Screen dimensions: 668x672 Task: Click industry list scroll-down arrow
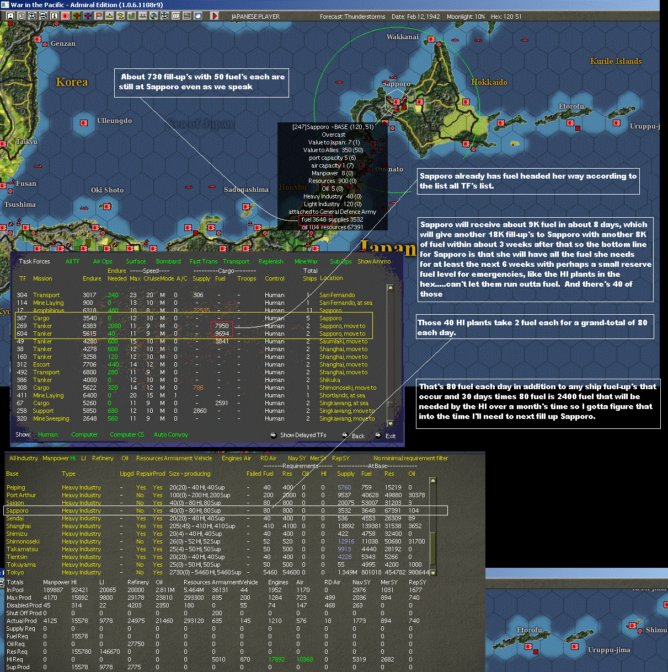(x=433, y=572)
